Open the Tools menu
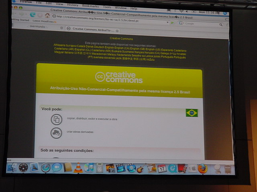The image size is (257, 192). click(x=107, y=7)
